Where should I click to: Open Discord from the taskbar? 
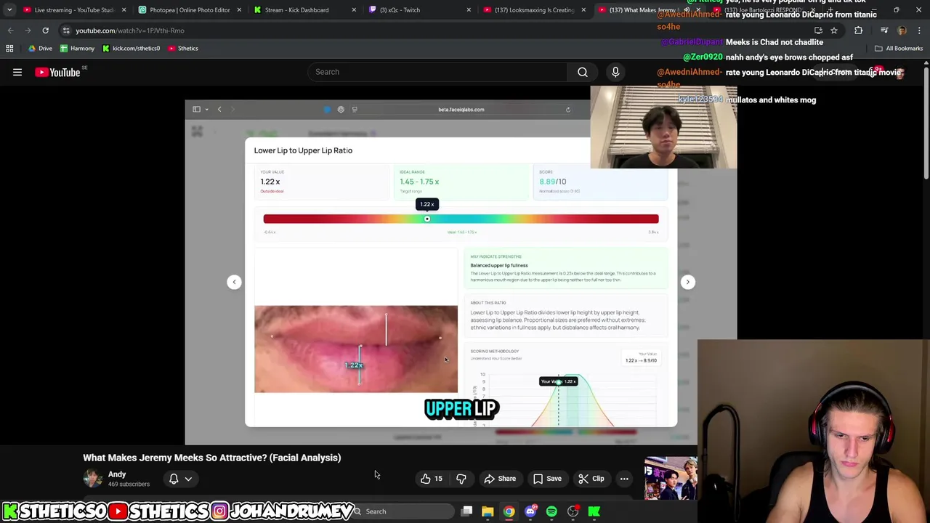coord(530,511)
